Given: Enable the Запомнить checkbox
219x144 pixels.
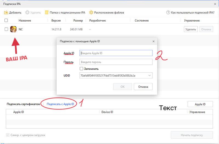Looking at the screenshot, I should (x=81, y=69).
